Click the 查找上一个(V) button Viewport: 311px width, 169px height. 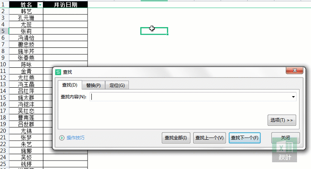click(209, 138)
